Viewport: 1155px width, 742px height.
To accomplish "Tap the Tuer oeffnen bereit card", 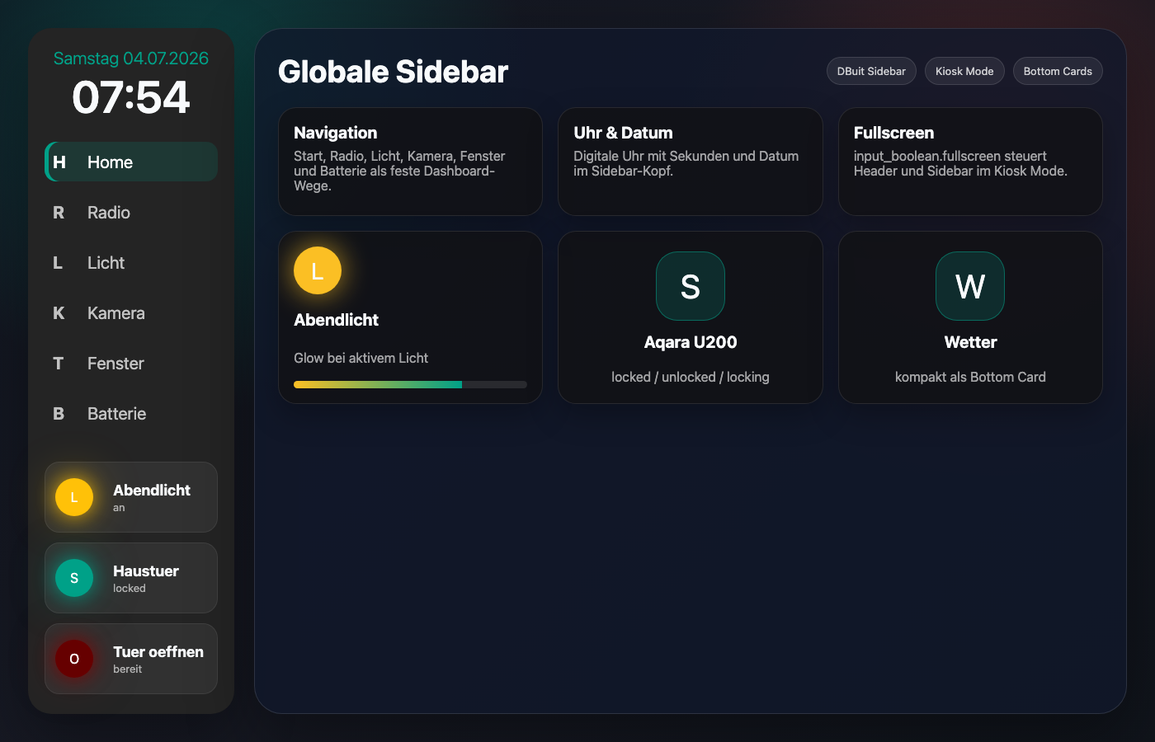I will [131, 659].
